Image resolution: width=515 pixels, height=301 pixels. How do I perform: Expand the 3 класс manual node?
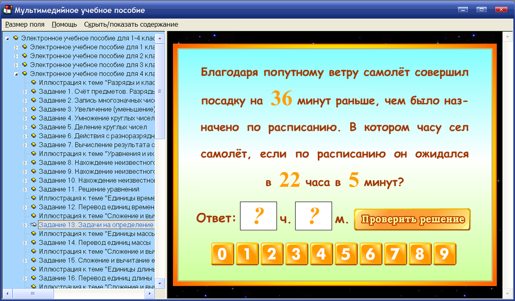point(16,65)
